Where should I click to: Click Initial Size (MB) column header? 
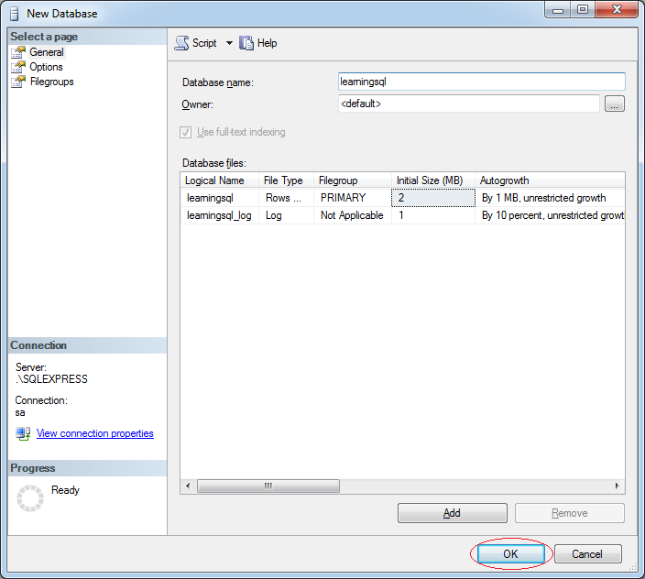[x=433, y=180]
